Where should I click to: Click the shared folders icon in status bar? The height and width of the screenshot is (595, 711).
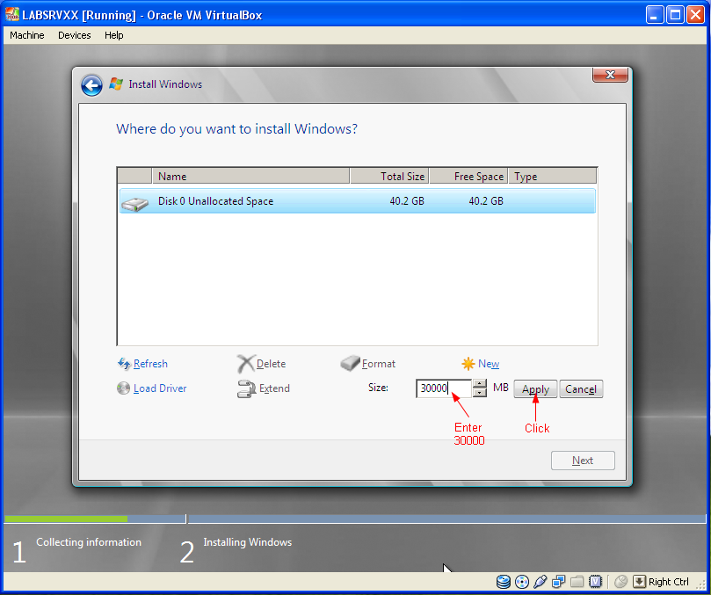pos(577,582)
